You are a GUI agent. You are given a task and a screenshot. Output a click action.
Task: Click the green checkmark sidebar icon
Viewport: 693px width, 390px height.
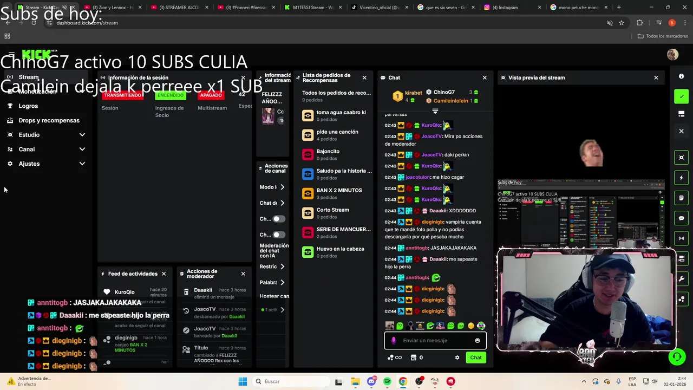682,96
